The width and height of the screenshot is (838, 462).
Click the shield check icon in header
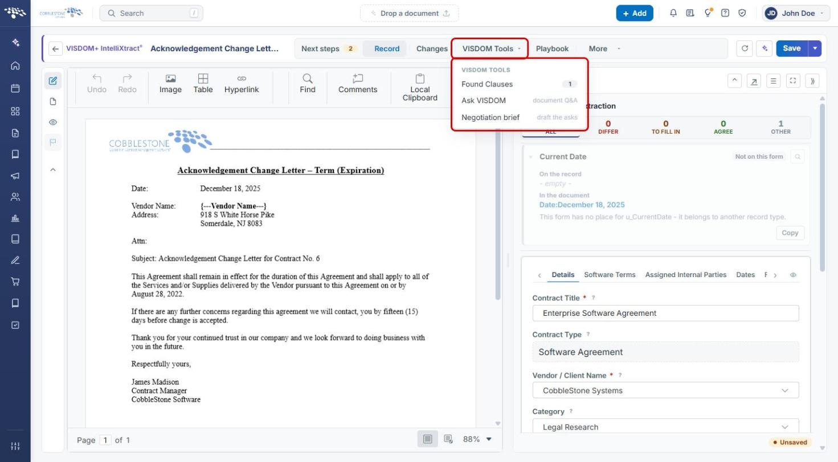click(742, 13)
